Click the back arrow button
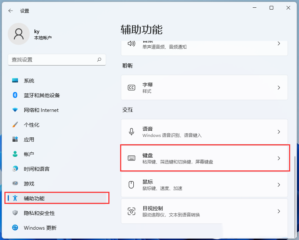299x240 pixels. [x=10, y=10]
